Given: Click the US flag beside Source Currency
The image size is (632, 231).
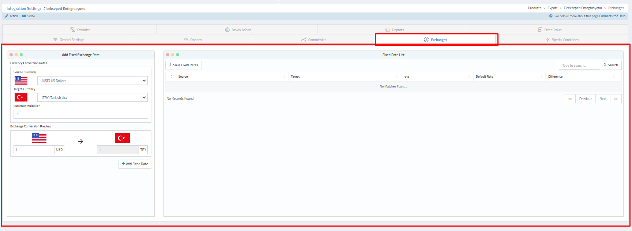Looking at the screenshot, I should click(21, 81).
